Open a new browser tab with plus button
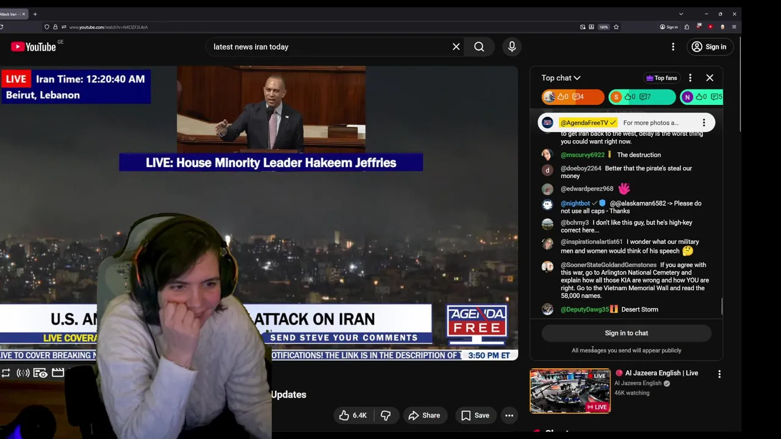 [35, 14]
